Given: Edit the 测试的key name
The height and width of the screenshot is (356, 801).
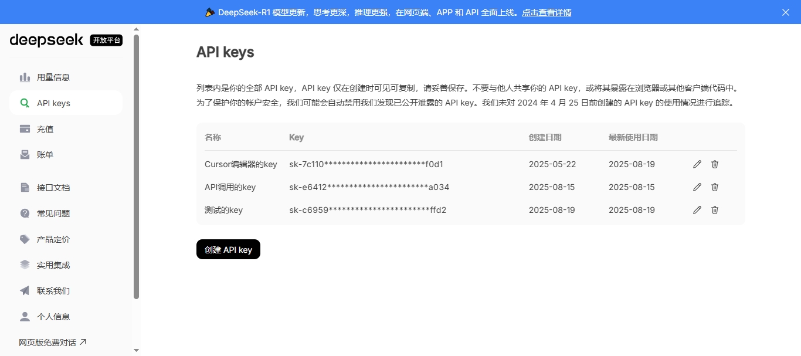Looking at the screenshot, I should pos(697,210).
